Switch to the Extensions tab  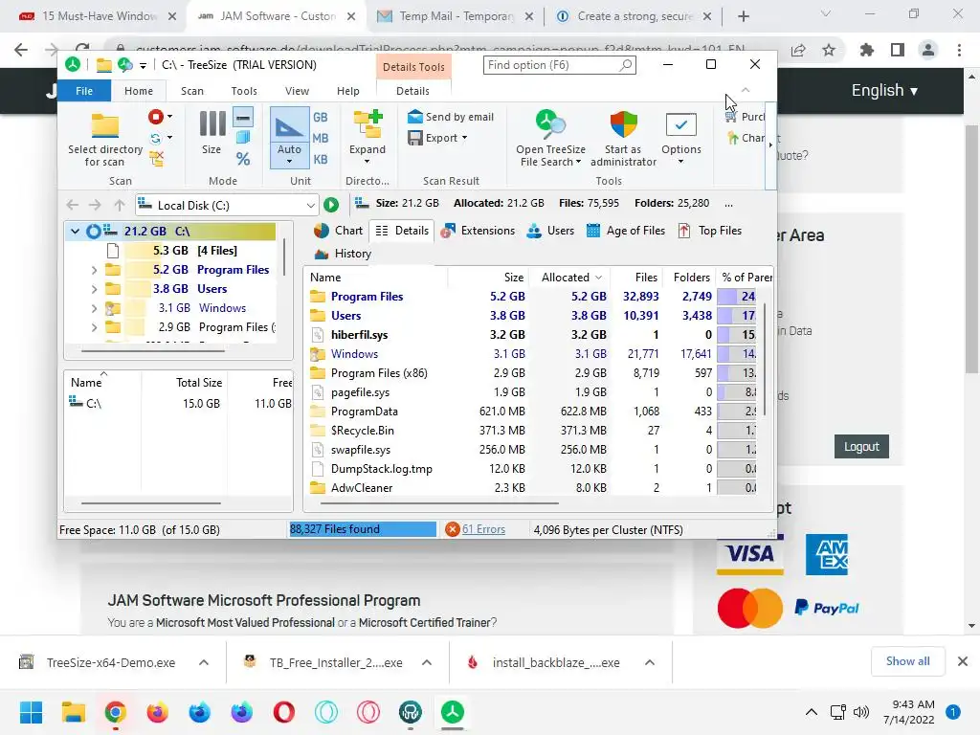(x=478, y=231)
